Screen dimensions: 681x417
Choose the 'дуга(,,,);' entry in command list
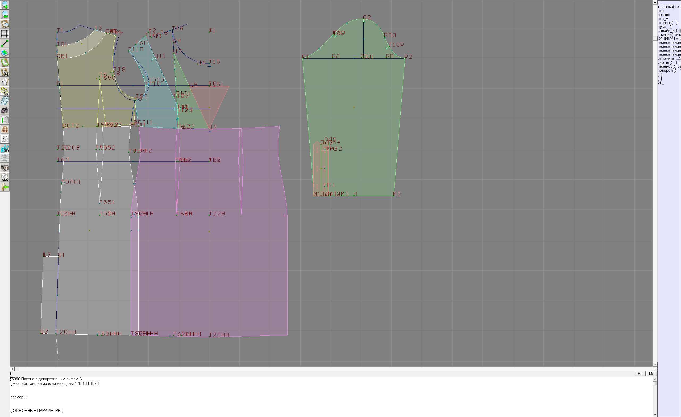click(x=665, y=27)
